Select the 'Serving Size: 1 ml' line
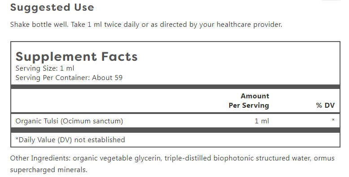Image resolution: width=349 pixels, height=177 pixels. coord(45,68)
